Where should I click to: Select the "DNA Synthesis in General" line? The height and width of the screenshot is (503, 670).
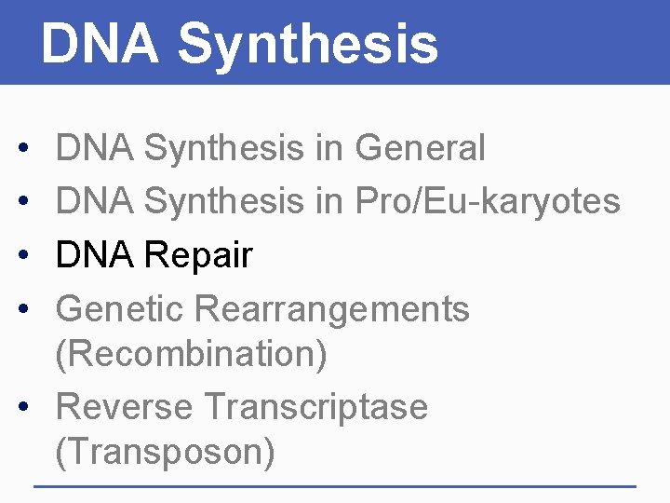click(270, 147)
